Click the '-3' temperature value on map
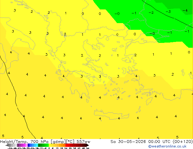The width and height of the screenshot is (193, 149). click(x=168, y=12)
